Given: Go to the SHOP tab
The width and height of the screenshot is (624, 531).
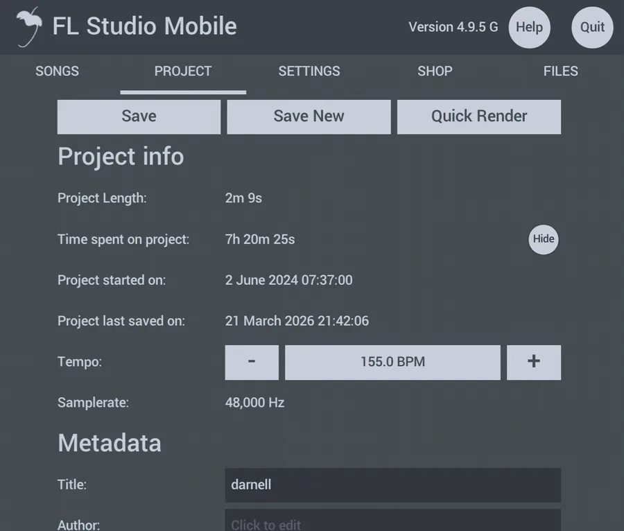Looking at the screenshot, I should pos(435,71).
